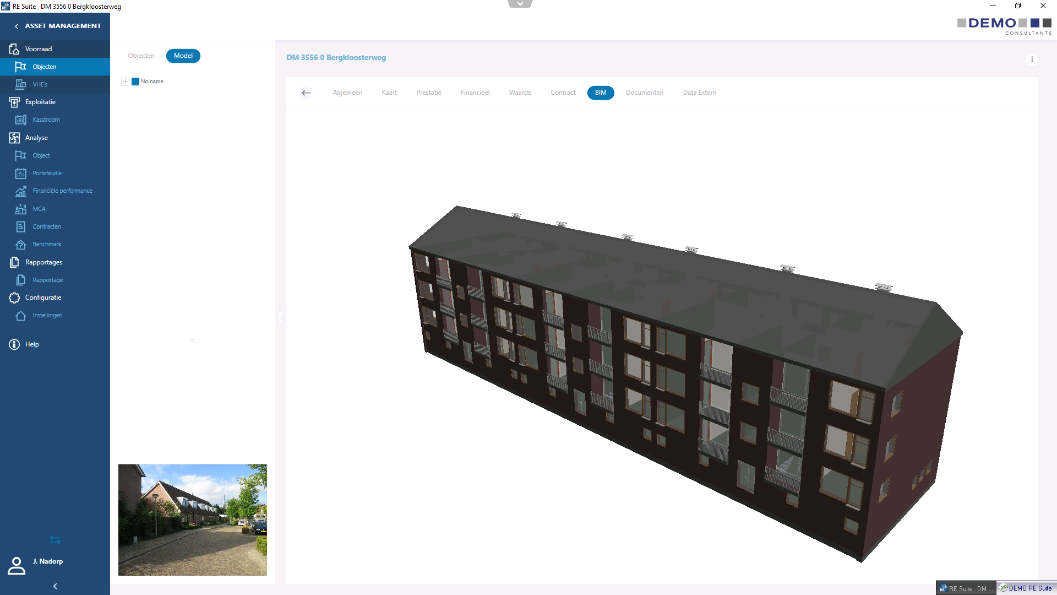The height and width of the screenshot is (595, 1057).
Task: Open the Contracten icon
Action: (20, 226)
